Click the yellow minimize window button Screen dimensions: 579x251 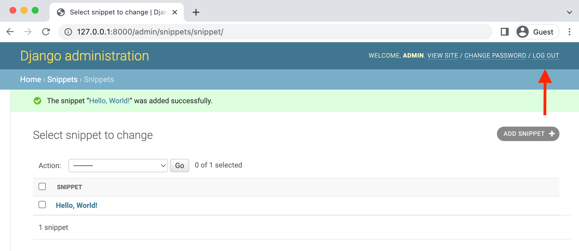coord(24,10)
